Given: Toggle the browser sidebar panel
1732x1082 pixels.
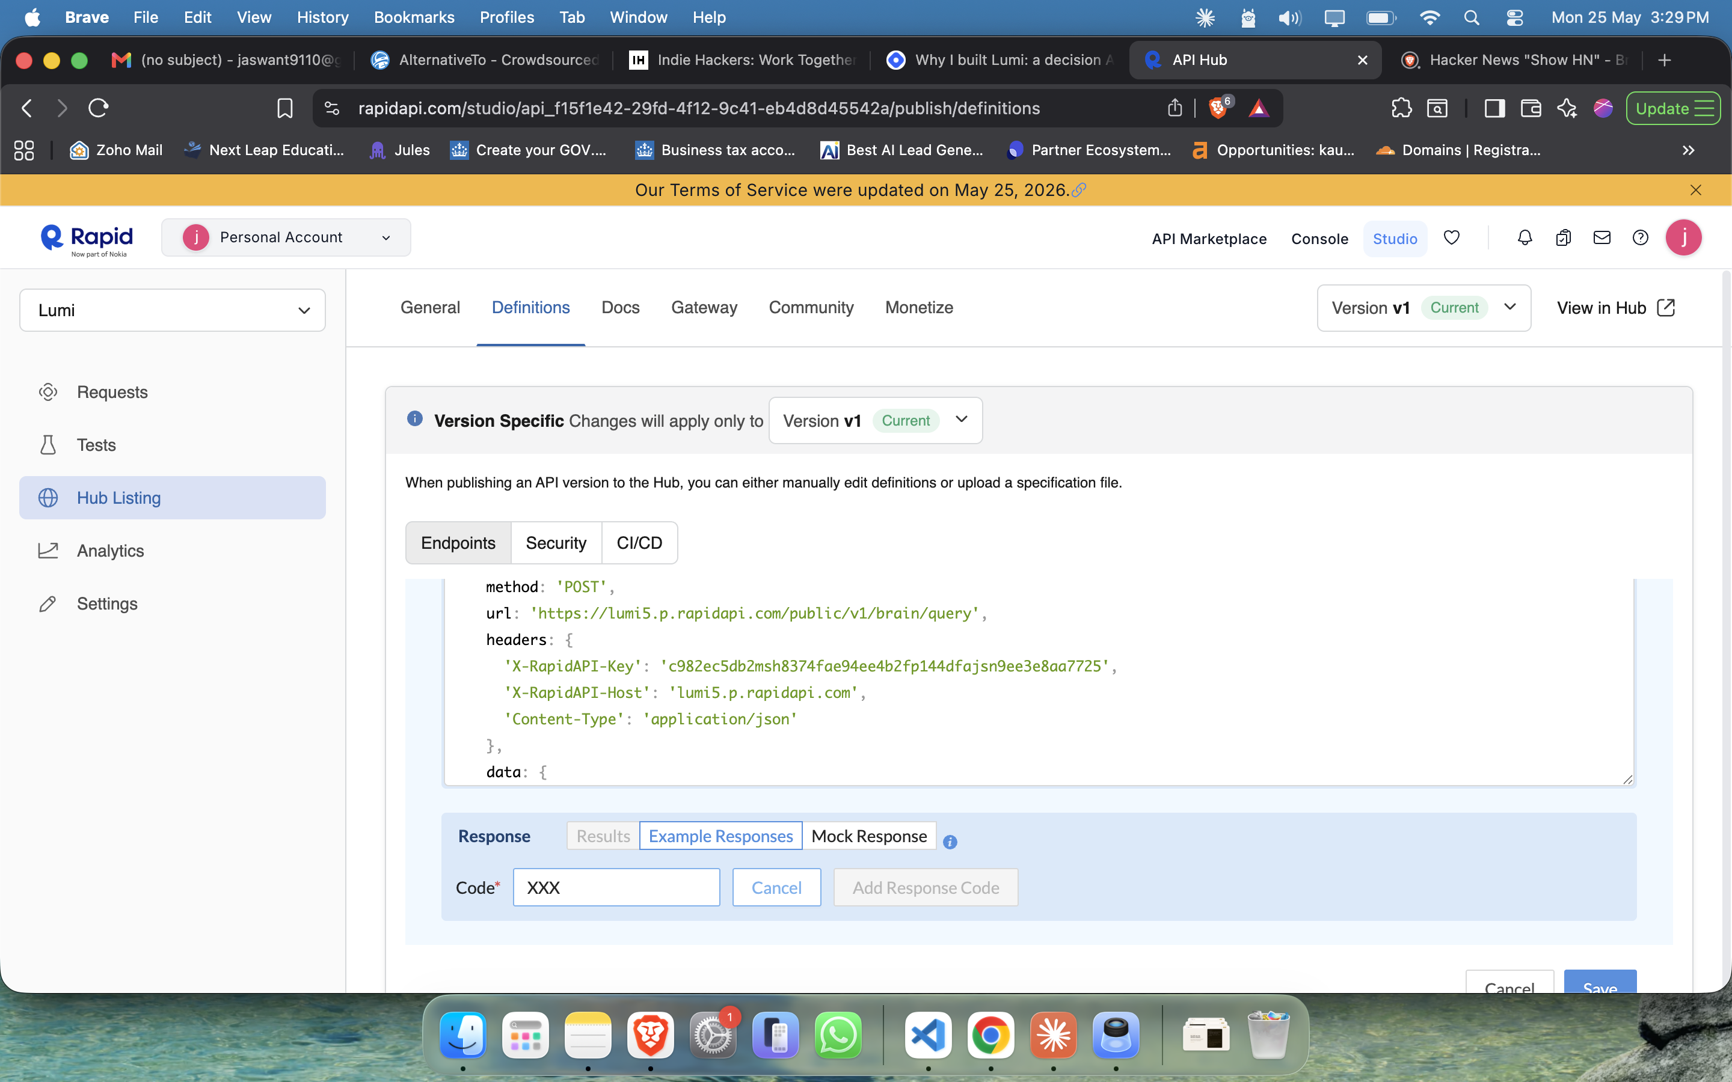Looking at the screenshot, I should point(1494,108).
